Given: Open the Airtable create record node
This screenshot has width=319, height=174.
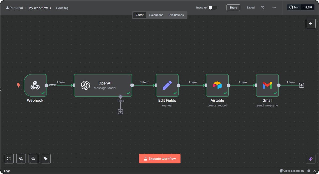Looking at the screenshot, I should coord(217,85).
